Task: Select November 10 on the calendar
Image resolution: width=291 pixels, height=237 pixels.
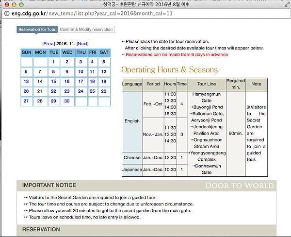Action: coord(81,71)
